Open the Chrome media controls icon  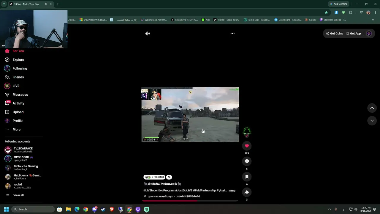tap(361, 12)
